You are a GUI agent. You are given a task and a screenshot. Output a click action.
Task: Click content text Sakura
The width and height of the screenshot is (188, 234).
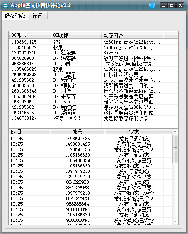(x=111, y=53)
